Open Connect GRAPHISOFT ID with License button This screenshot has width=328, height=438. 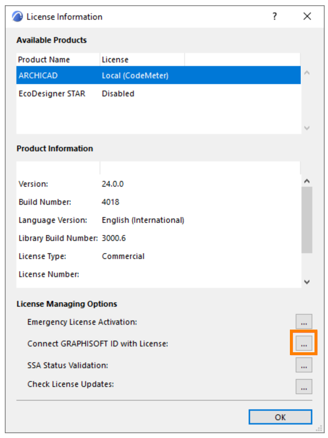coord(304,343)
